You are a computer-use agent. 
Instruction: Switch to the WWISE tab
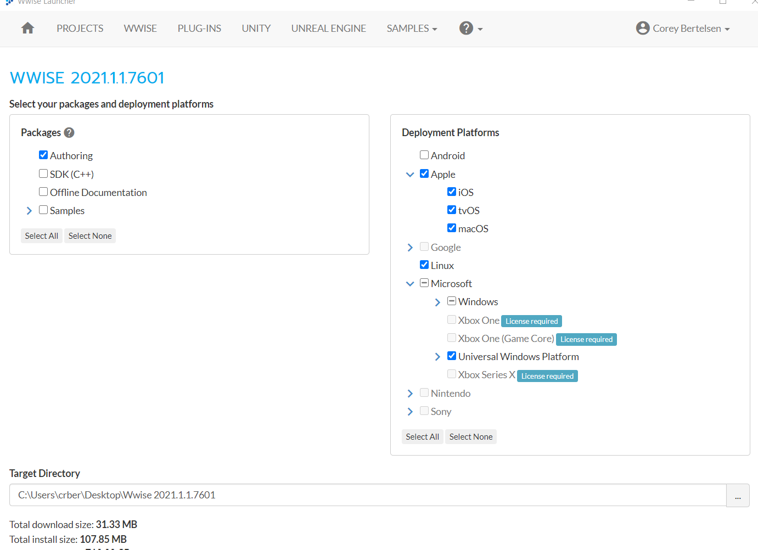(x=141, y=29)
